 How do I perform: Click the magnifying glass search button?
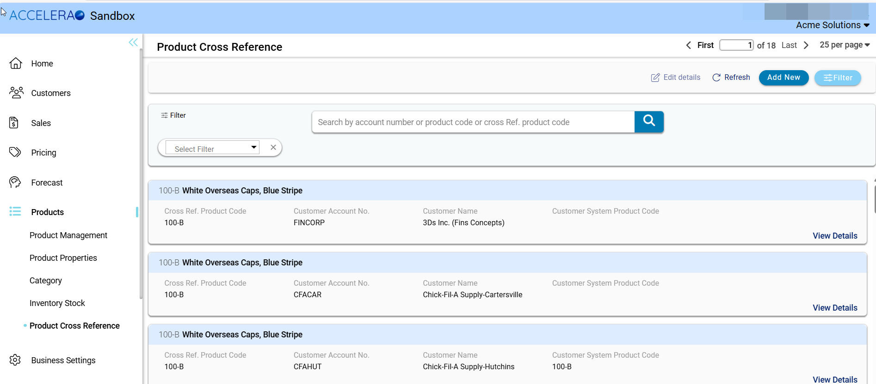pos(649,122)
